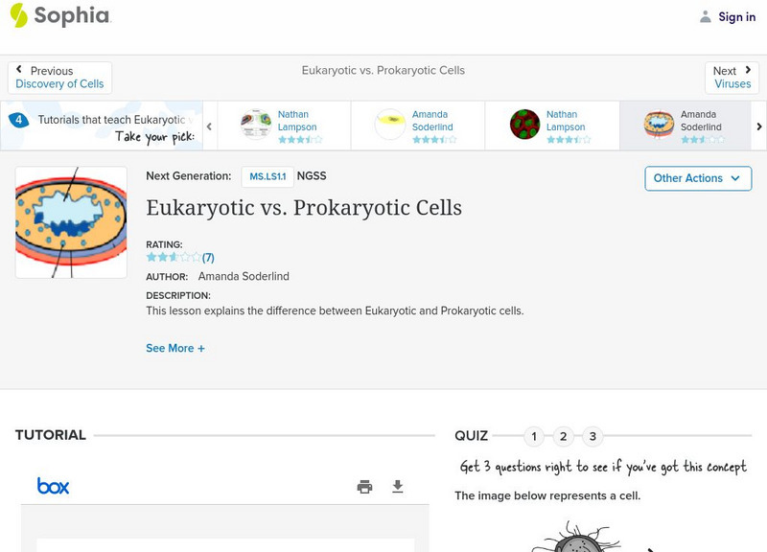Click the download icon in the Box viewer
The height and width of the screenshot is (552, 767).
click(399, 487)
